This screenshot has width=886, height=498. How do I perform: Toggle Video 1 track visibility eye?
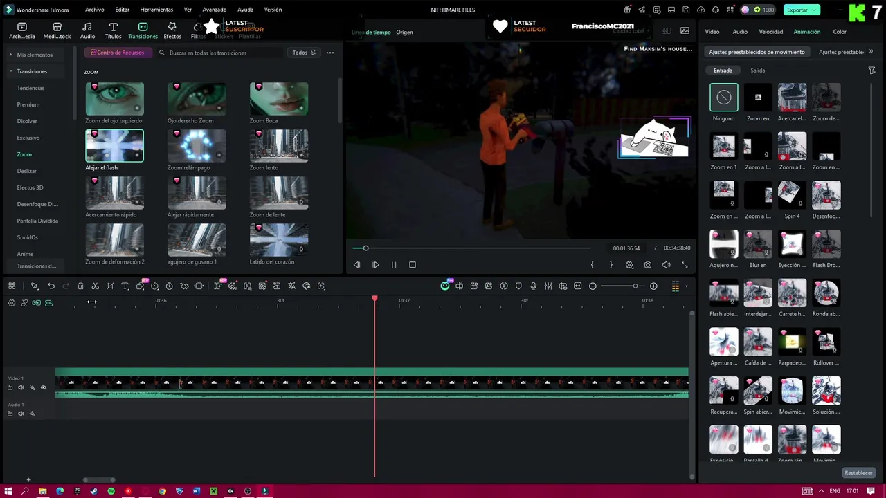click(x=43, y=387)
